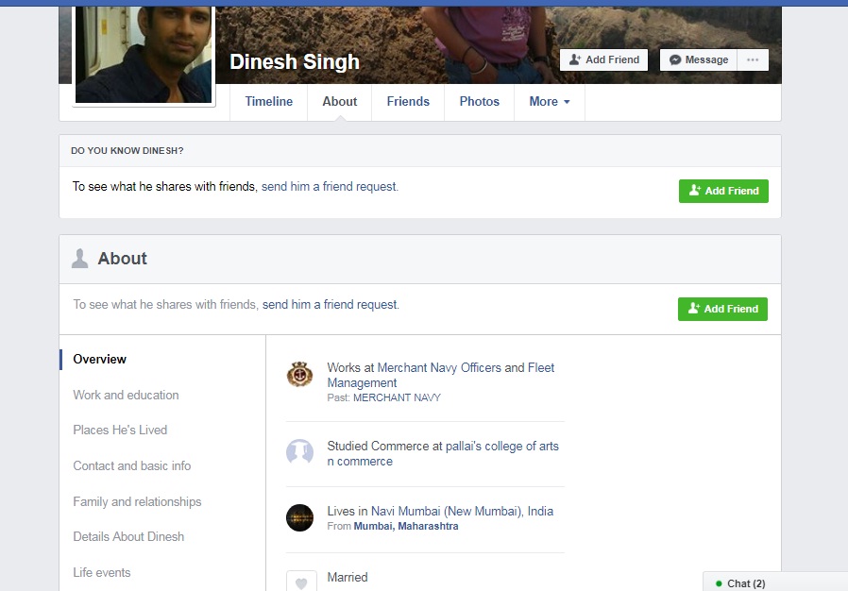
Task: Select Overview in About sidebar
Action: coord(99,359)
